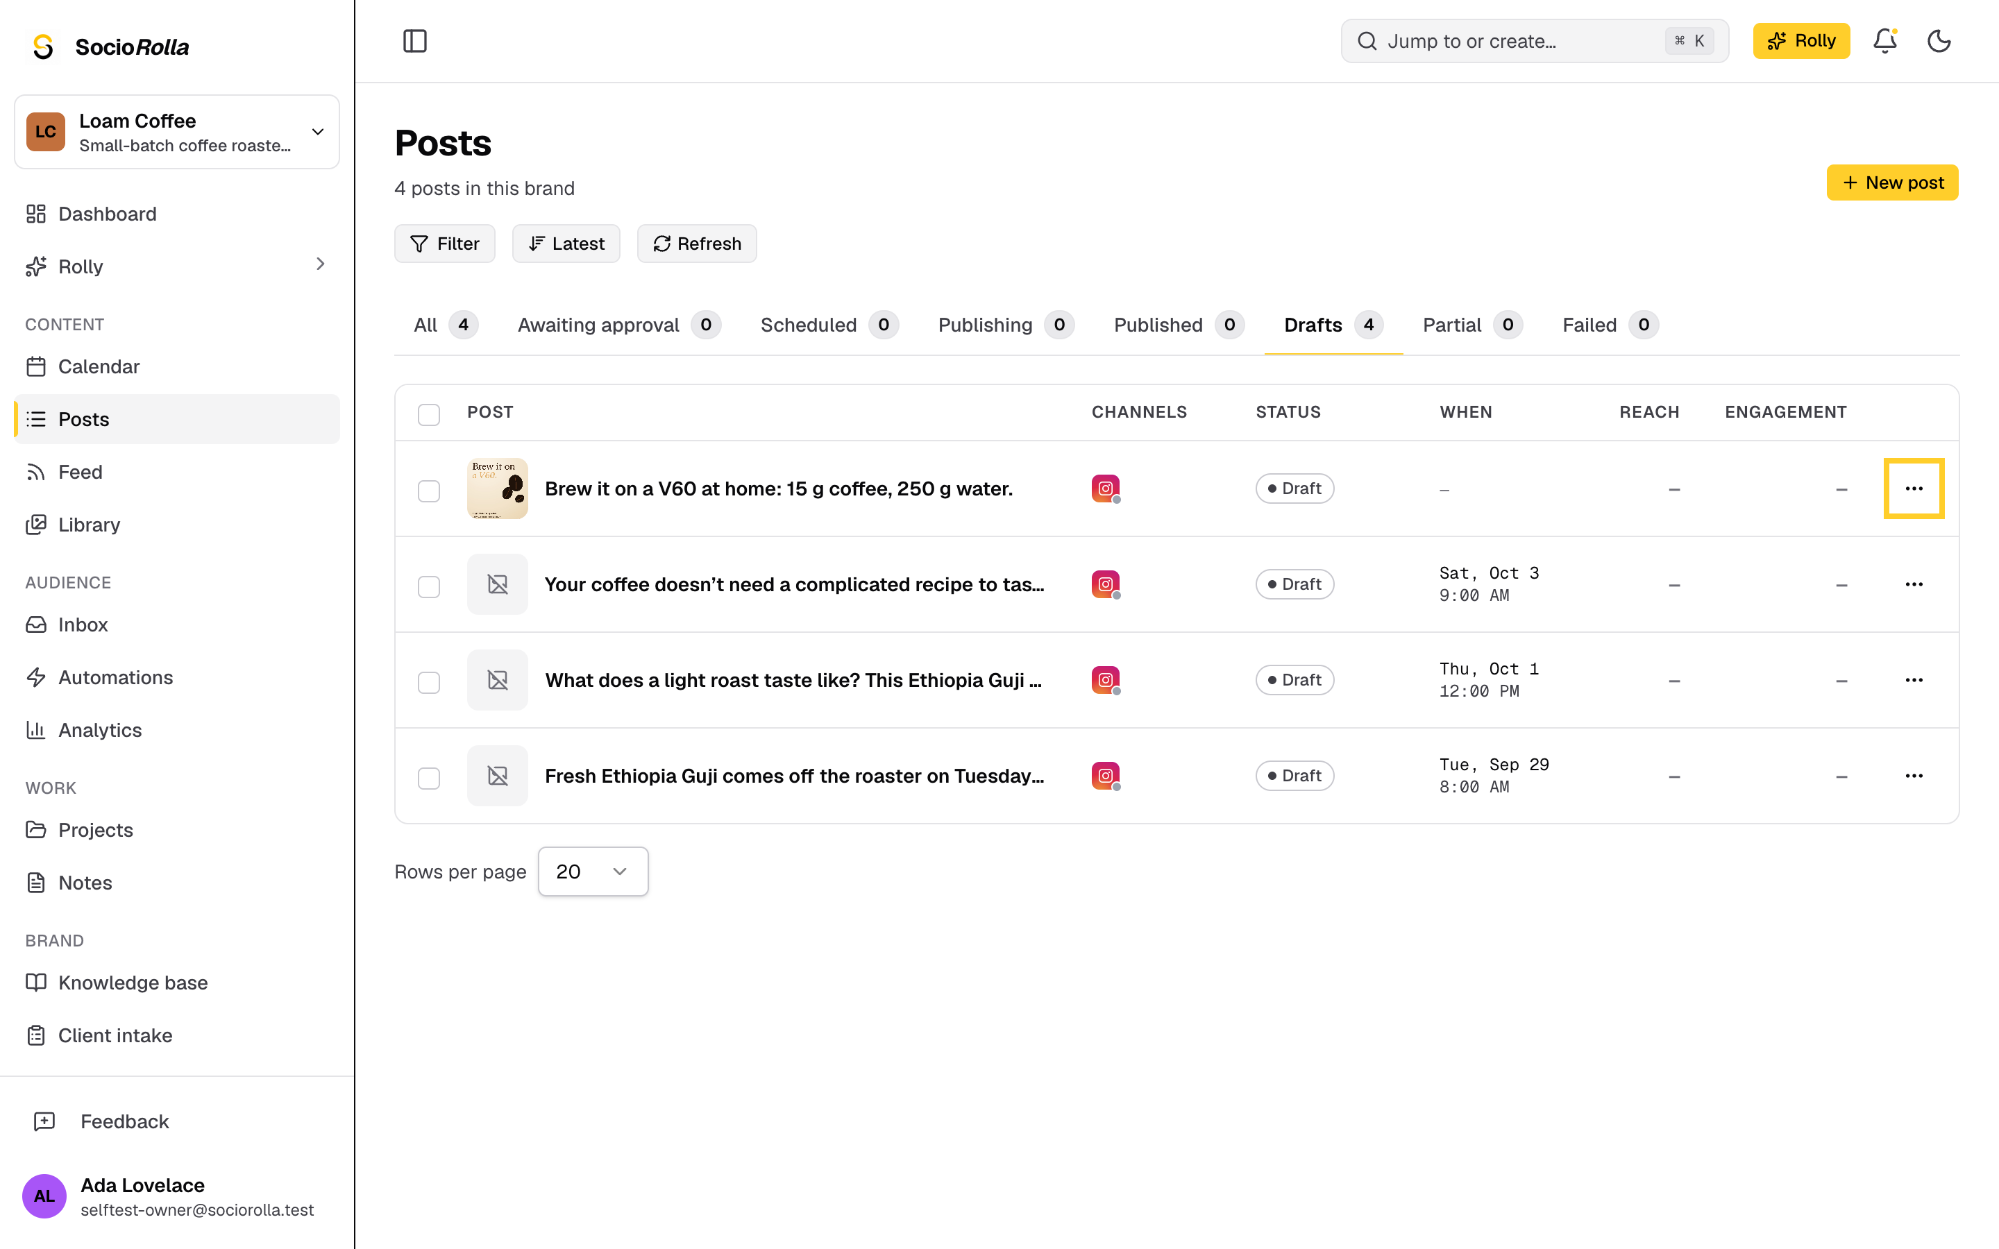Viewport: 1999px width, 1249px height.
Task: Open the Rolly assistant button in header
Action: pos(1800,40)
